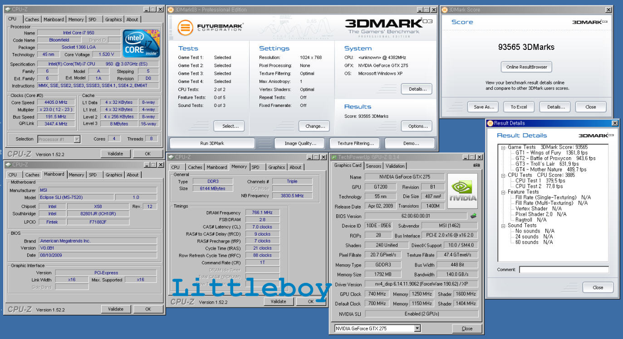Open Texture Filtering... options
The width and height of the screenshot is (623, 339).
(355, 143)
